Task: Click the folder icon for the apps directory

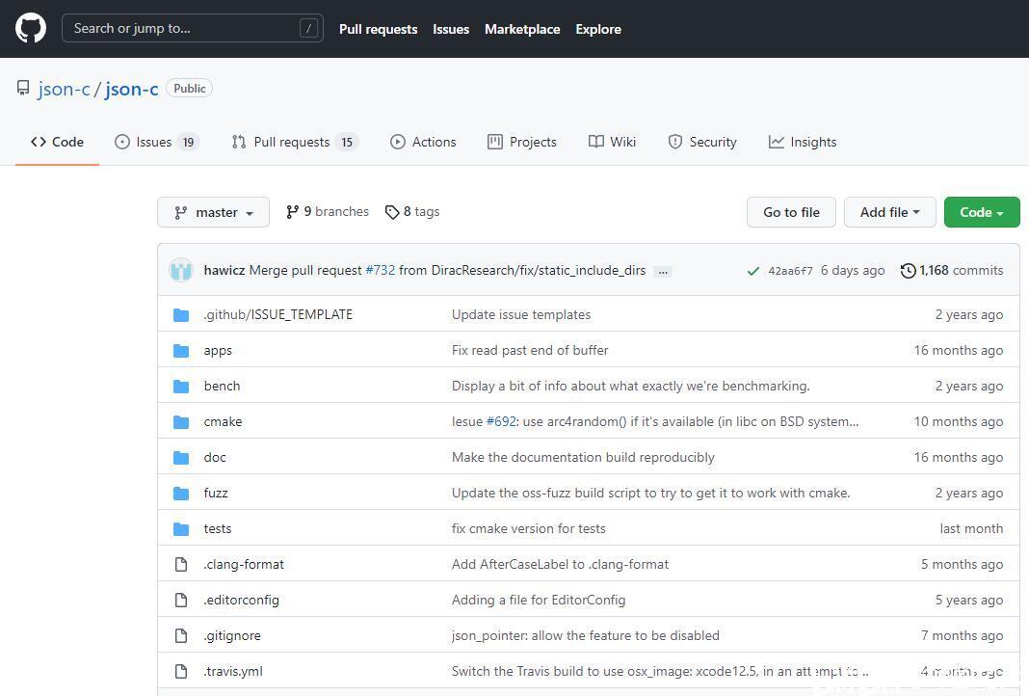Action: [181, 350]
